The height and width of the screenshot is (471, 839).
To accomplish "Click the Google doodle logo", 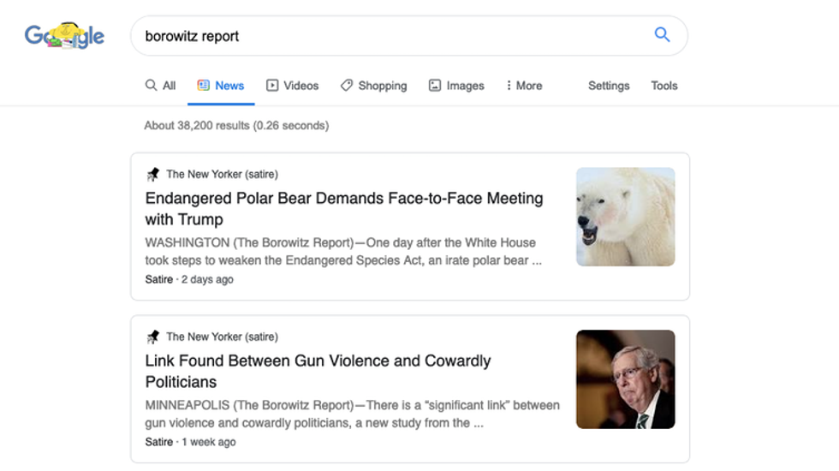I will (64, 36).
